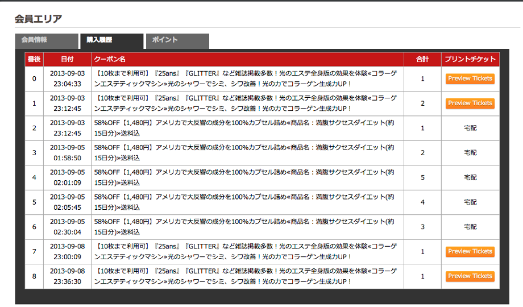Select the date 2013-09-05 02:01:09 cell
This screenshot has width=523, height=307.
point(67,177)
